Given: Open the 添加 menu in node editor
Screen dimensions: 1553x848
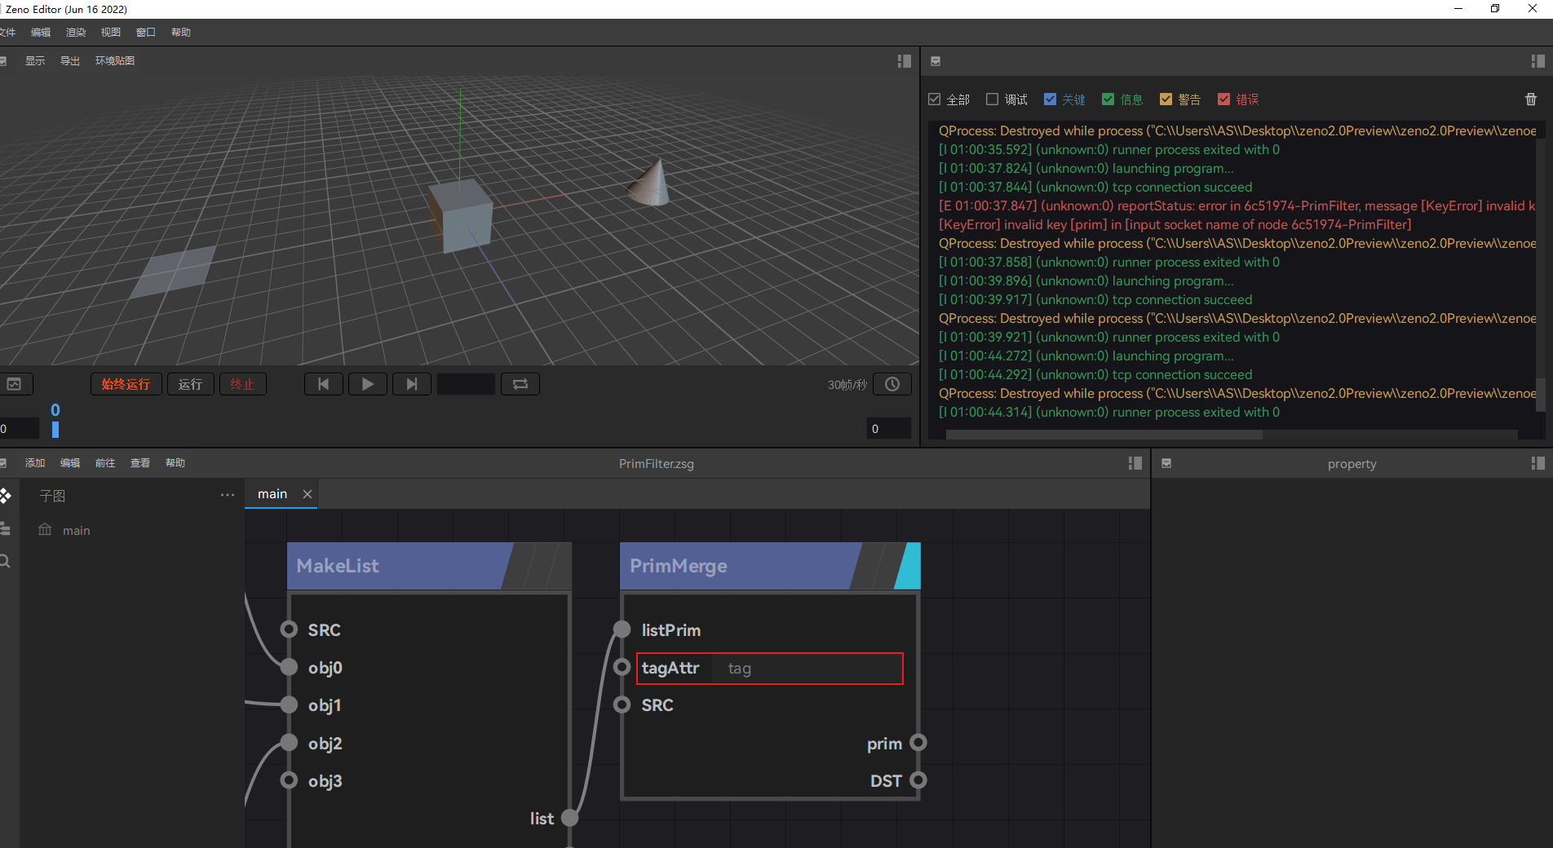Looking at the screenshot, I should coord(35,463).
